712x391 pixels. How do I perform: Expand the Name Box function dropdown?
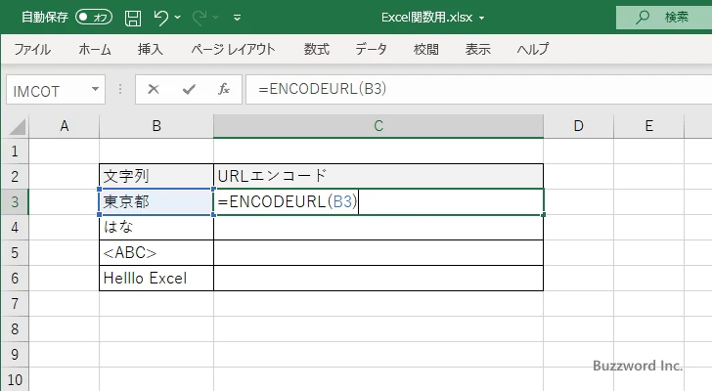96,90
